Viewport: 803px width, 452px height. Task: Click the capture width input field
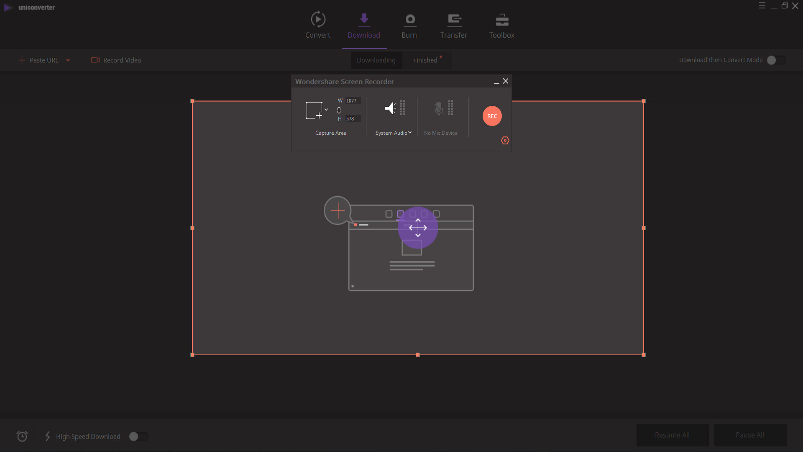pyautogui.click(x=353, y=101)
